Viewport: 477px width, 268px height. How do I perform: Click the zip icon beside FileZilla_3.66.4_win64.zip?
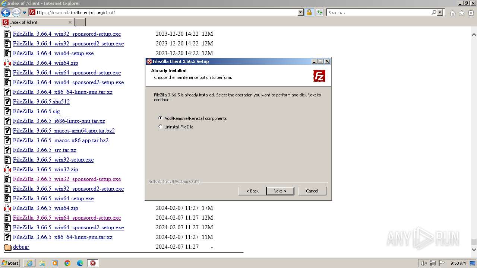click(x=7, y=63)
